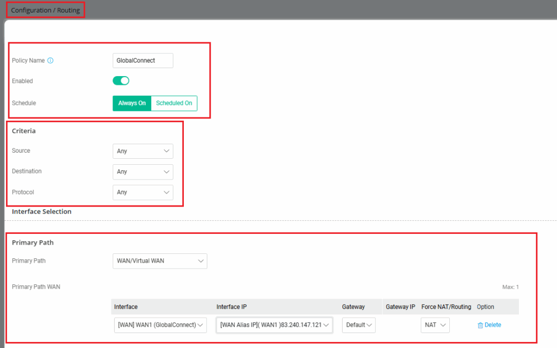Expand the Force NAT/Routing NAT dropdown
The image size is (557, 348).
(x=435, y=325)
